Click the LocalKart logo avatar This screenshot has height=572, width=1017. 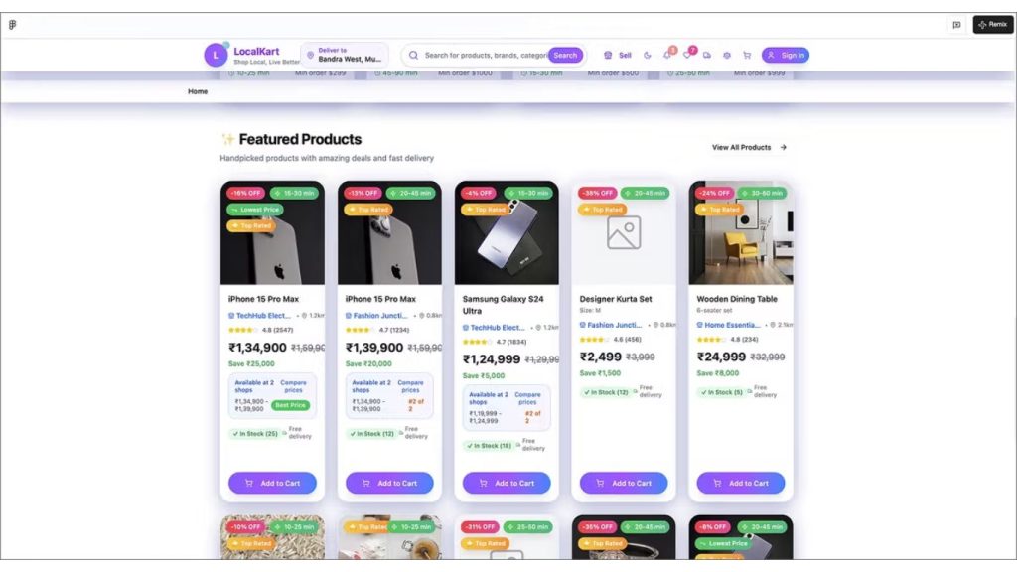click(216, 56)
